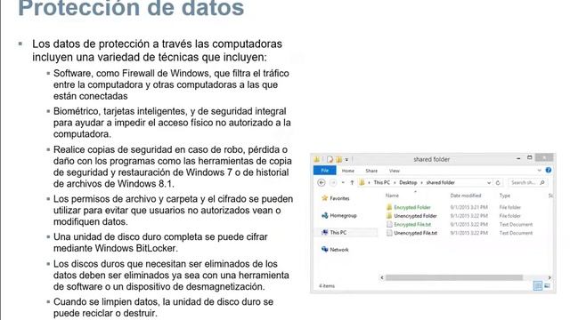
Task: Click the folder icon in title bar
Action: click(317, 159)
